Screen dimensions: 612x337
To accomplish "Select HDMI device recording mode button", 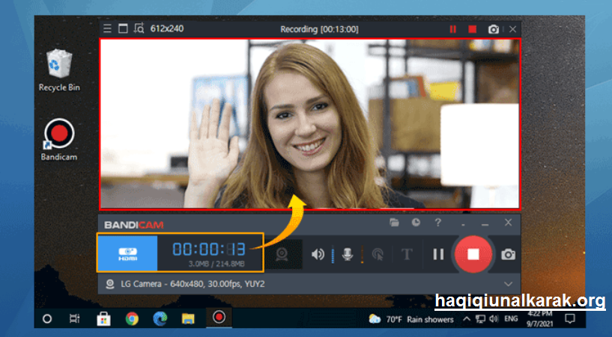I will 127,253.
